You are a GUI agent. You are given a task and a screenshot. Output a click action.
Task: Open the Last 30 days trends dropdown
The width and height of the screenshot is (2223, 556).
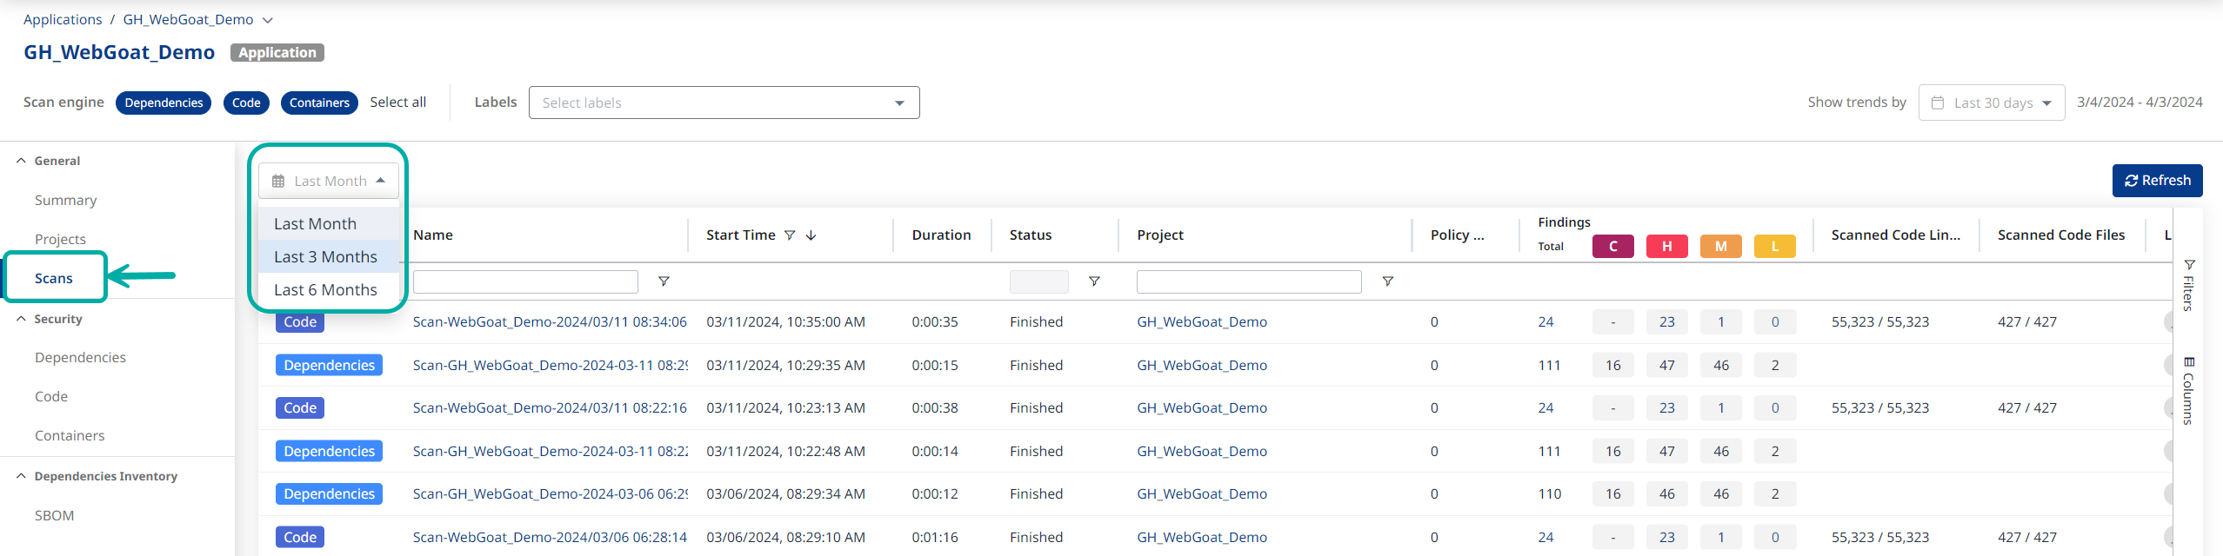coord(1991,103)
